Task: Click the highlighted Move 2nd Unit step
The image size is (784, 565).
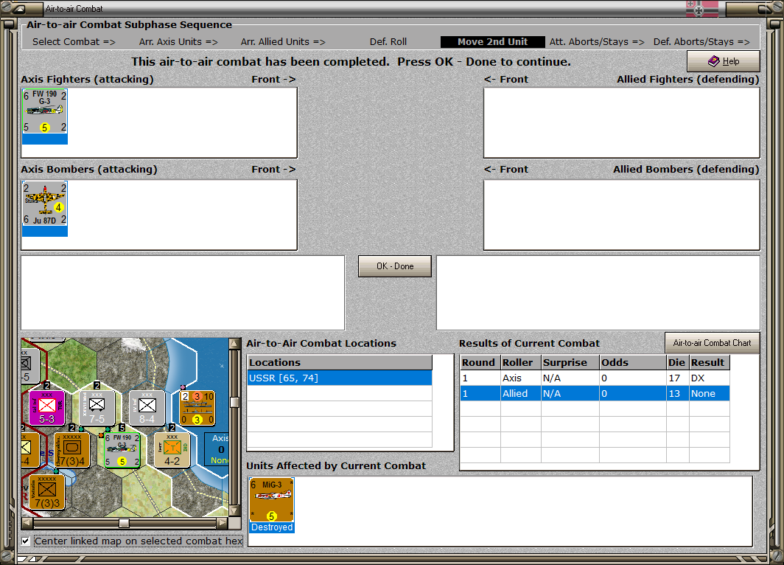Action: 492,42
